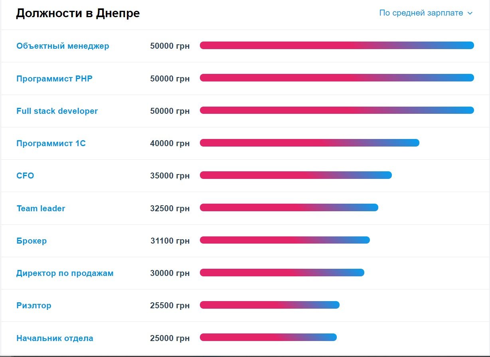Screen dimensions: 490x357
Task: Click the salary bar for Программист 1С
Action: 309,143
